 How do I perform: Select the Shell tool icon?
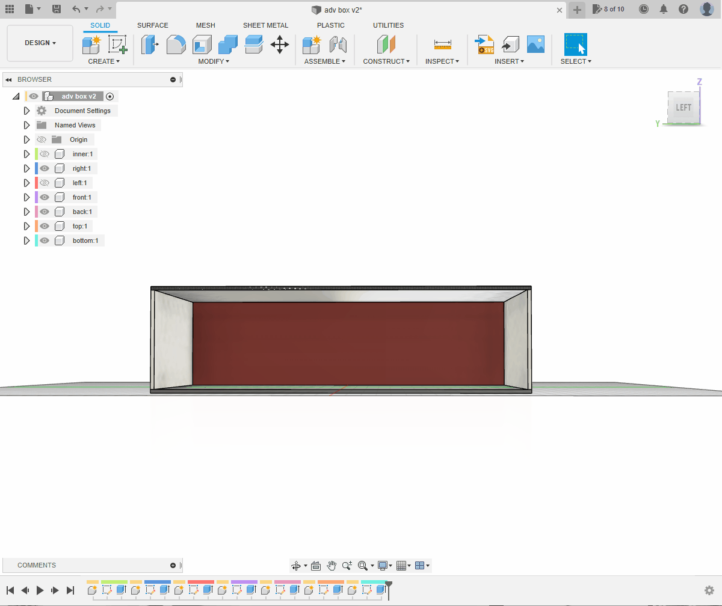202,44
